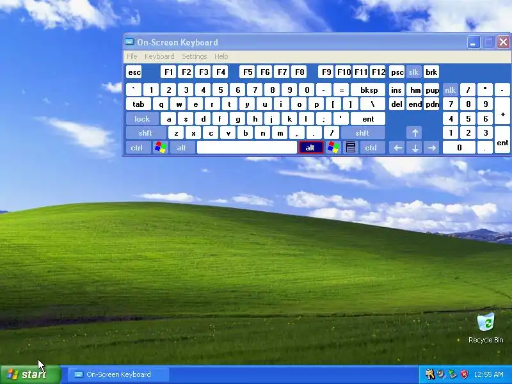Viewport: 512px width, 384px height.
Task: Click the numpad plus key
Action: pos(502,111)
